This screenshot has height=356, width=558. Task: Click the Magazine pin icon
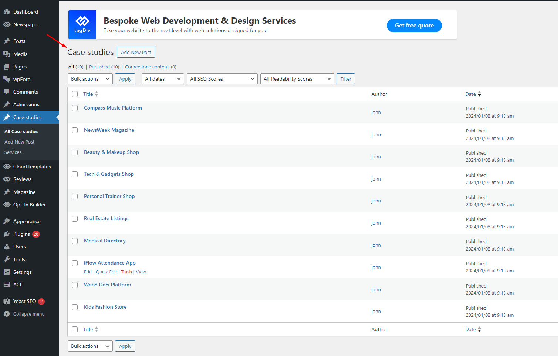pyautogui.click(x=7, y=192)
